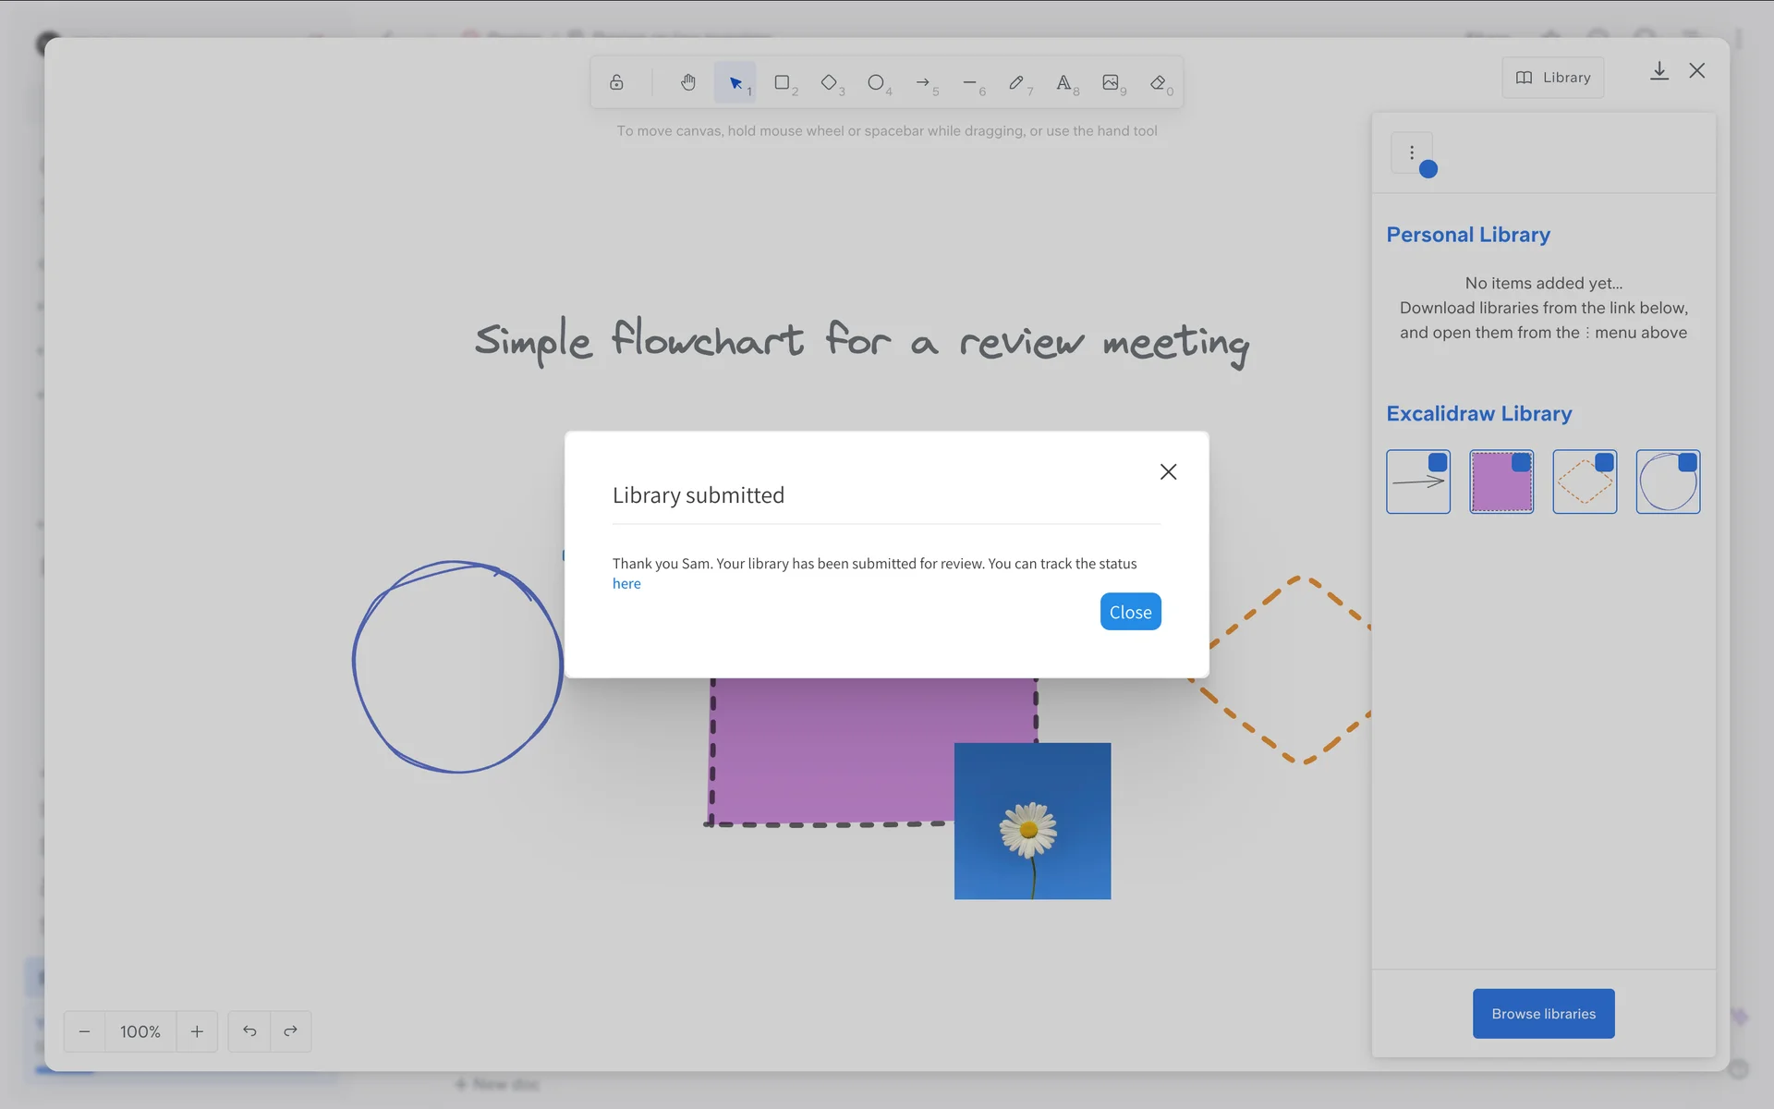Select the Rectangle shape tool
This screenshot has width=1774, height=1109.
pyautogui.click(x=783, y=82)
